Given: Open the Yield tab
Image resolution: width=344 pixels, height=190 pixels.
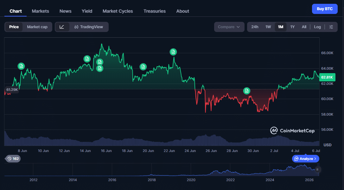Looking at the screenshot, I should click(87, 11).
